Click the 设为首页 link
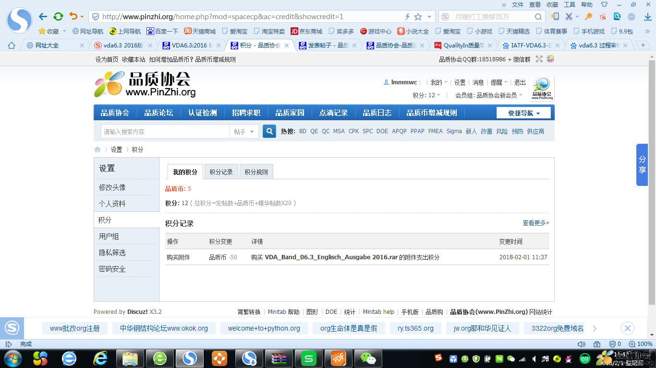 (x=107, y=59)
